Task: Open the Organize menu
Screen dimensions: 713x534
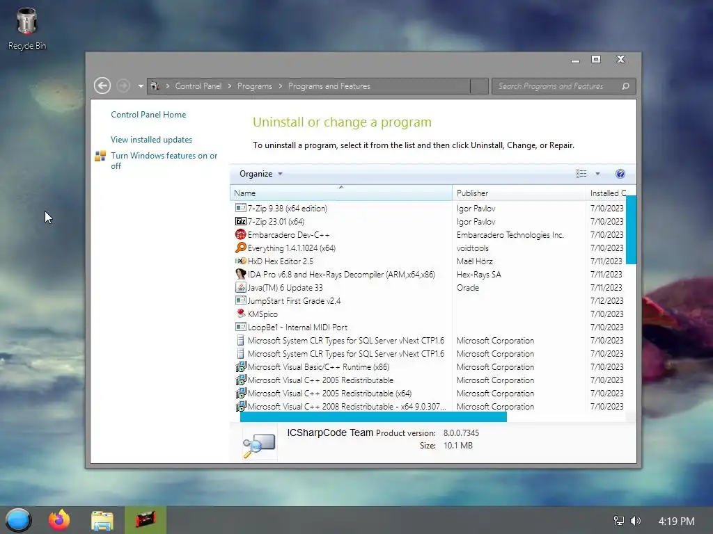Action: tap(260, 173)
